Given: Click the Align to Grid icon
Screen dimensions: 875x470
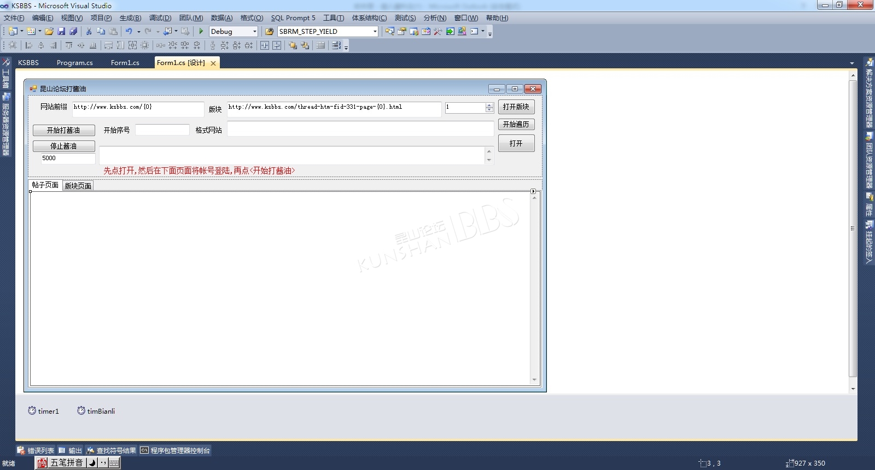Looking at the screenshot, I should [x=13, y=45].
